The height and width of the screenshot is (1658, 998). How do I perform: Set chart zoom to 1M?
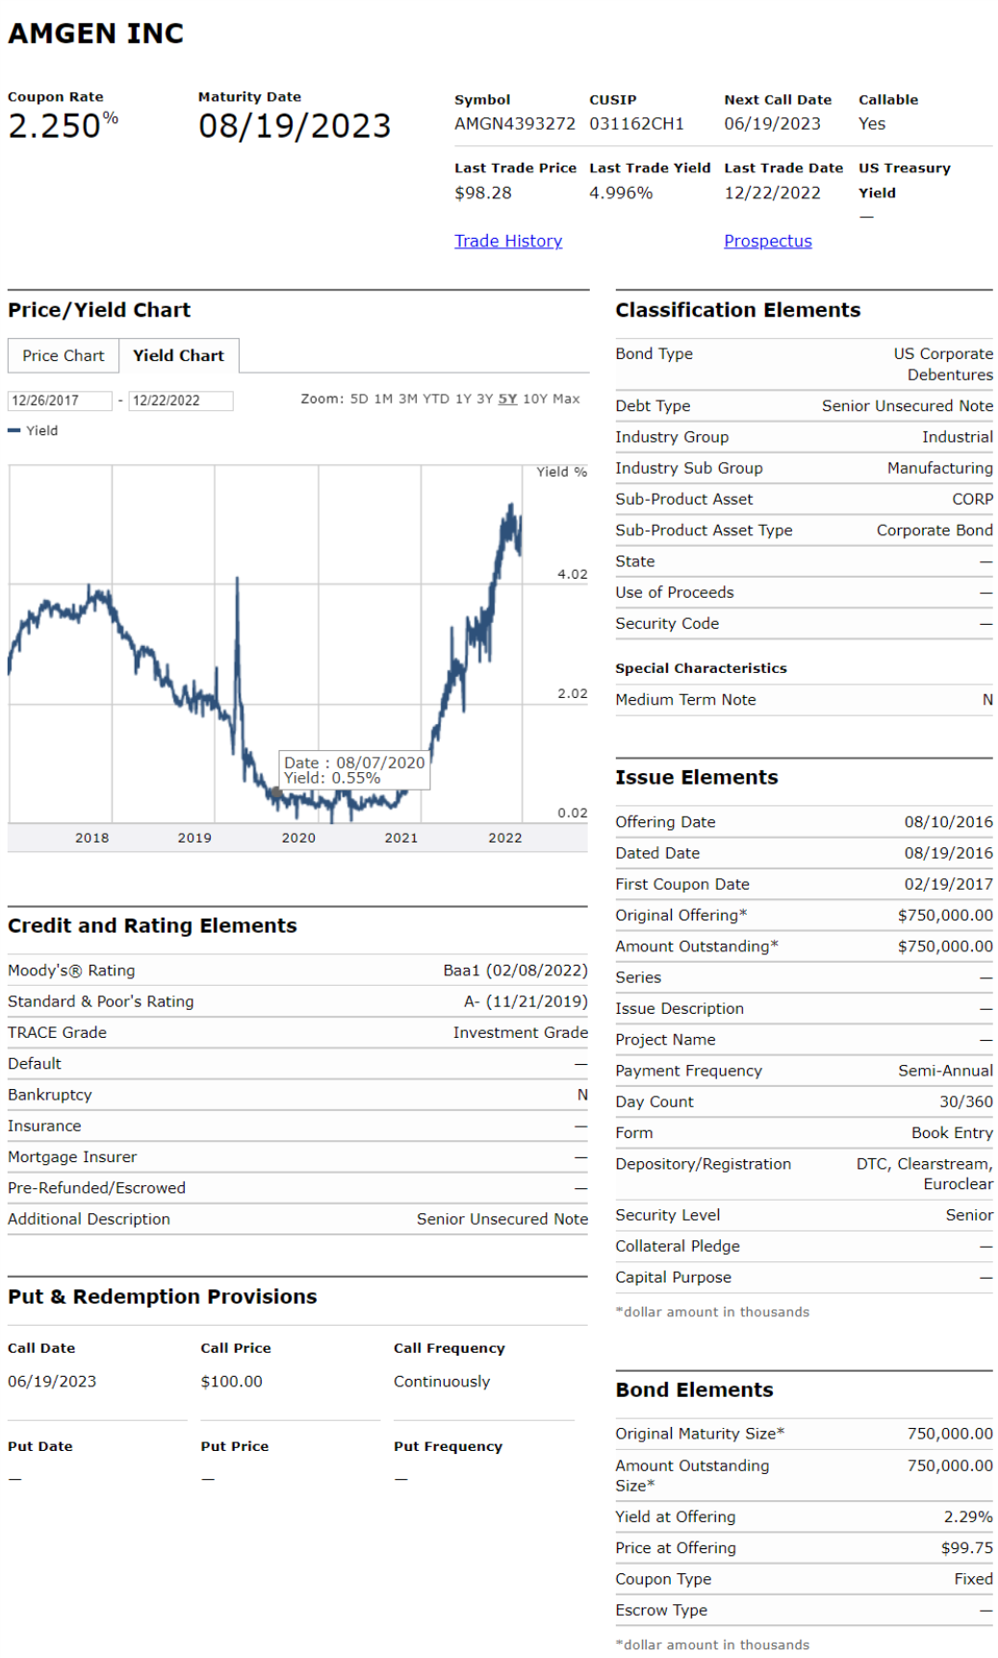coord(383,399)
